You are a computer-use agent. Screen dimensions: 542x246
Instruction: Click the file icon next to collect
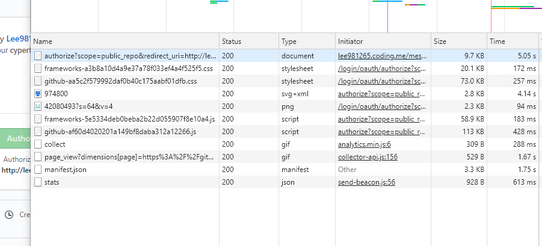(x=38, y=144)
